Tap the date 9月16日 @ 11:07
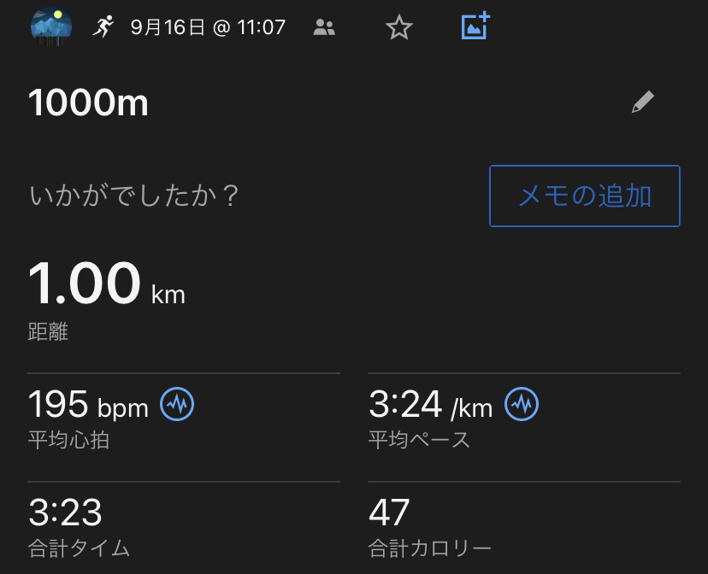This screenshot has width=708, height=574. (208, 27)
